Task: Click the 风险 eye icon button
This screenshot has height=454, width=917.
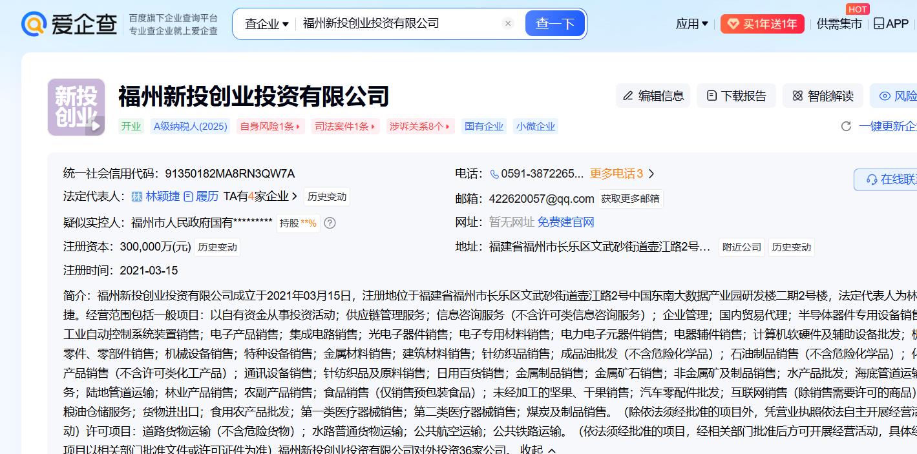Action: (x=895, y=96)
